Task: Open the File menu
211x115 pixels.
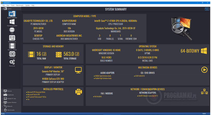Action: [3, 5]
